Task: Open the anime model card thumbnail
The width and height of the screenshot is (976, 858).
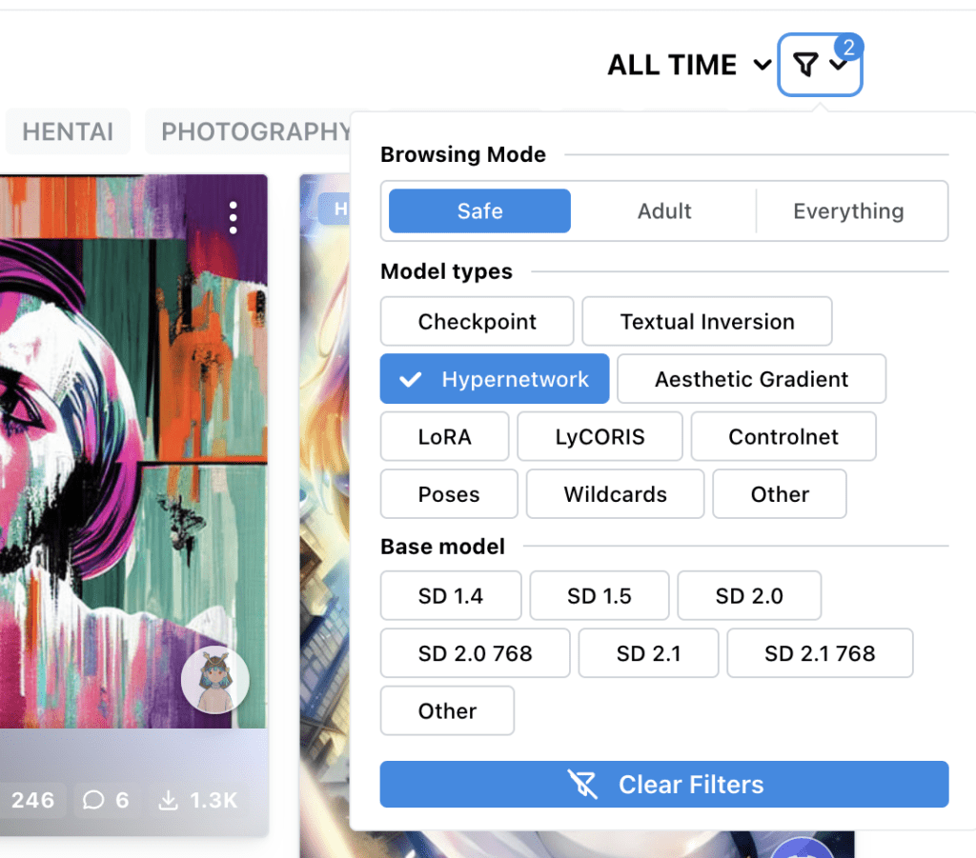Action: click(325, 516)
